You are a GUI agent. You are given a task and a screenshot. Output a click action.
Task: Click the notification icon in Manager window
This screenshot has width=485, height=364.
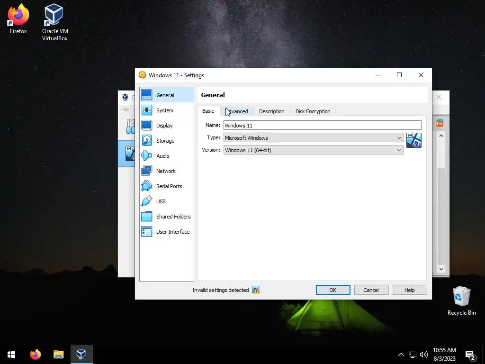point(439,124)
